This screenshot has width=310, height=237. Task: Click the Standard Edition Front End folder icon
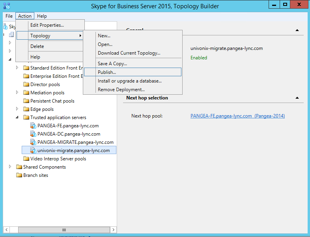click(26, 68)
